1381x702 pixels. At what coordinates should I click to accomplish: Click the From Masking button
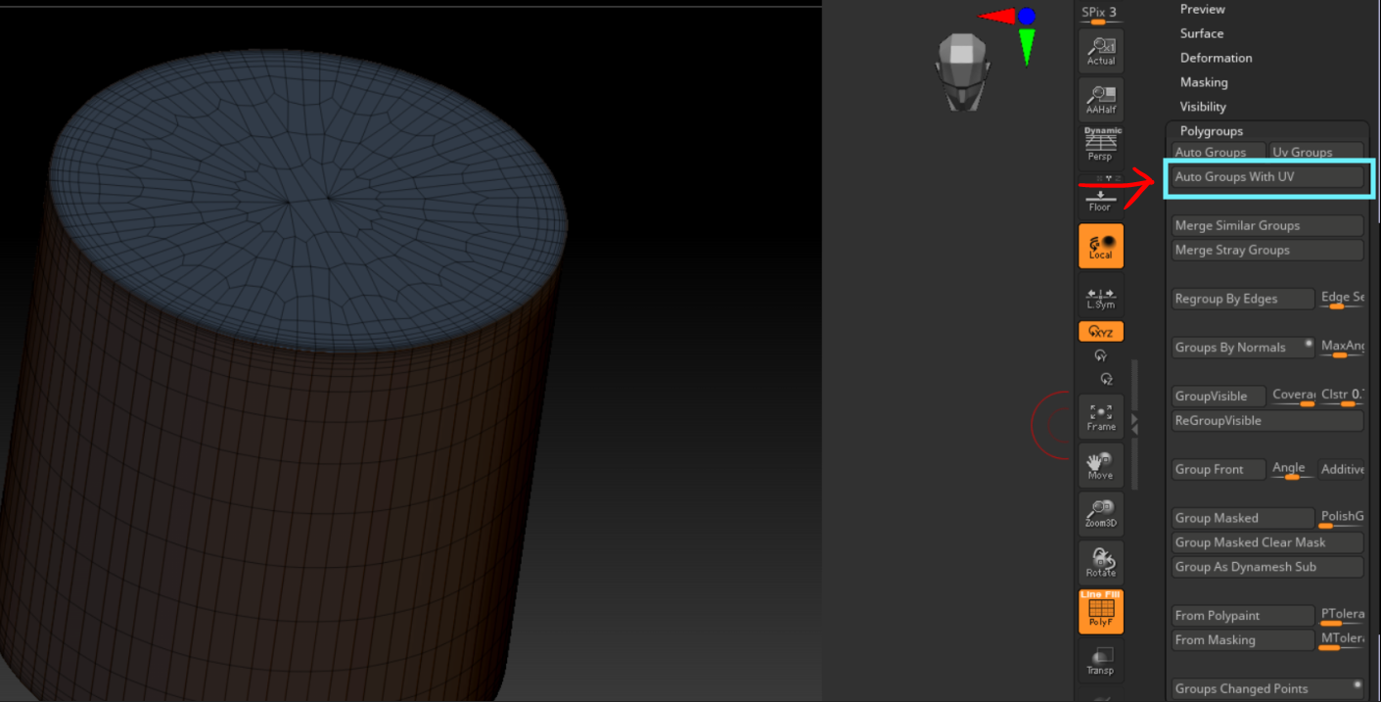[x=1243, y=640]
